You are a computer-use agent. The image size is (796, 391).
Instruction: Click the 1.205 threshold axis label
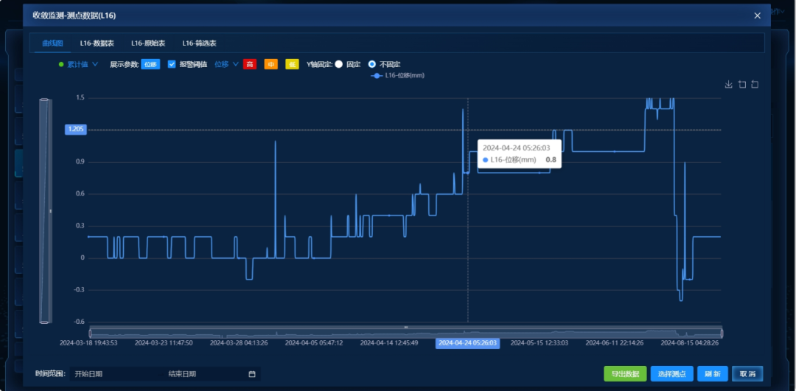click(x=76, y=130)
